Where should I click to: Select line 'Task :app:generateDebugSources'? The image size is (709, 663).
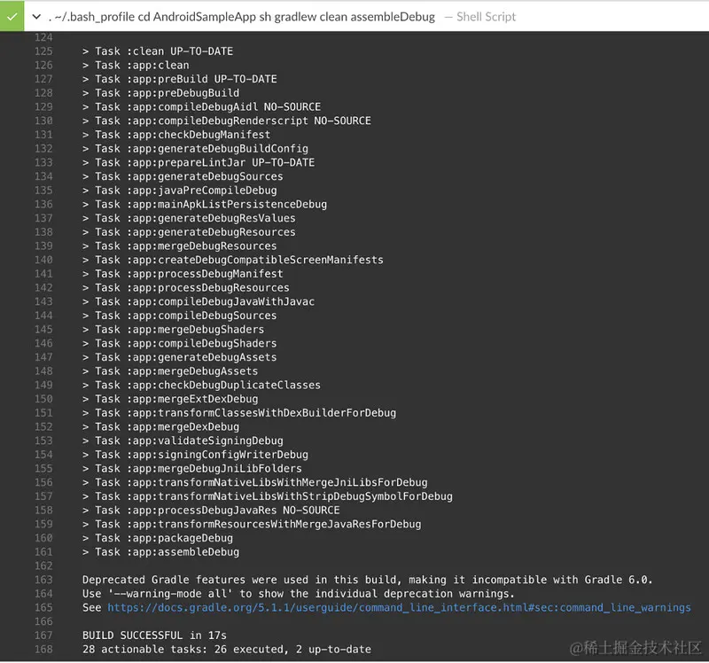tap(183, 176)
